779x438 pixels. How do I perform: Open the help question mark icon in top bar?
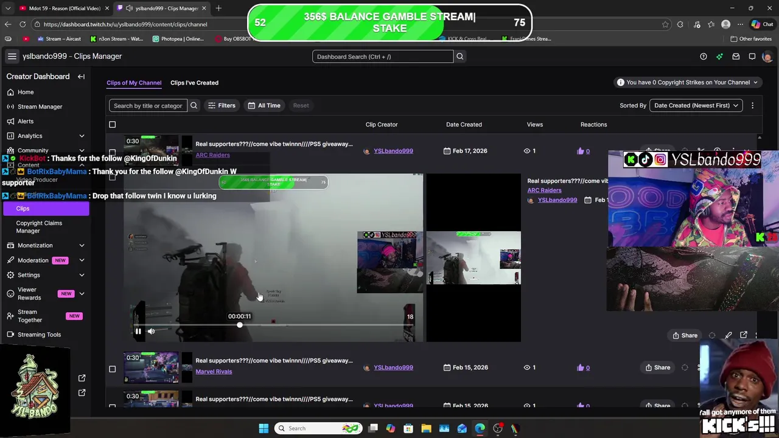point(704,57)
